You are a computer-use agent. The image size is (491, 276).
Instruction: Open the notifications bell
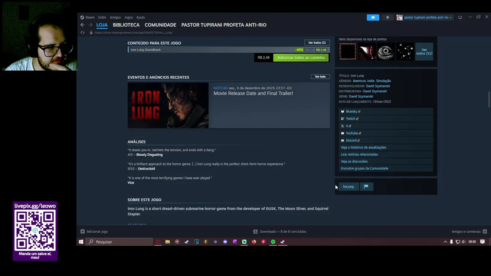(387, 17)
